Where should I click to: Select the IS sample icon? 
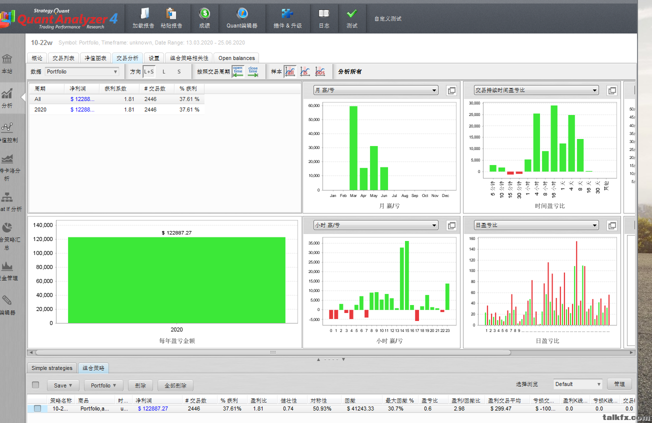pyautogui.click(x=305, y=71)
